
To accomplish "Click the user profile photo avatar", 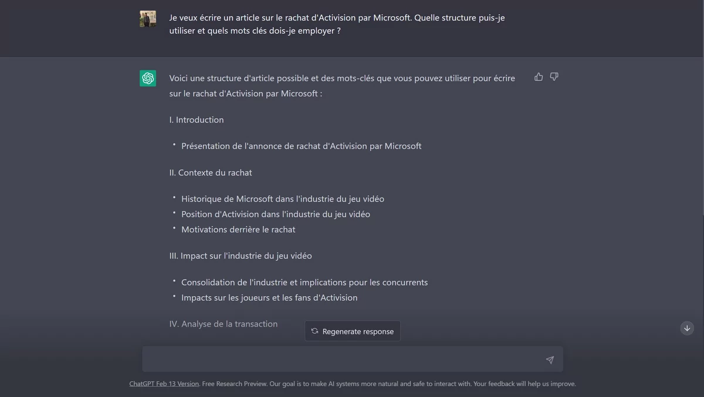I will coord(148,19).
